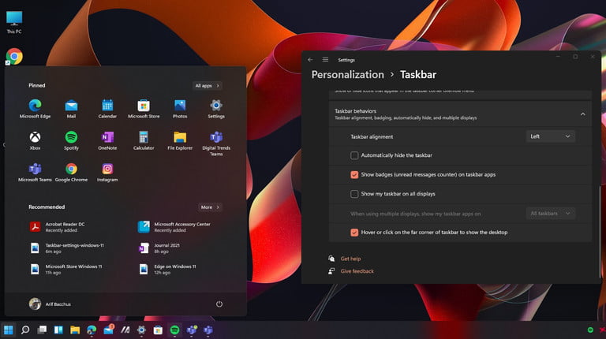This screenshot has height=339, width=606.
Task: Open Settings from the pinned apps grid
Action: (216, 109)
